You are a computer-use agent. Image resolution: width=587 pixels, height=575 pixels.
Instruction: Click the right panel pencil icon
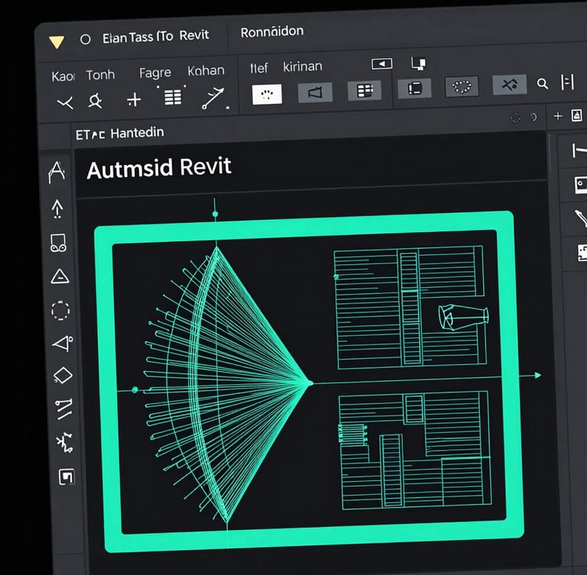(x=581, y=218)
